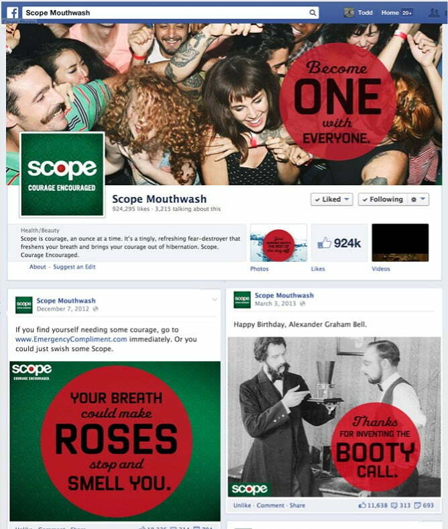The height and width of the screenshot is (529, 448).
Task: Open the Liked dropdown arrow
Action: click(x=347, y=199)
